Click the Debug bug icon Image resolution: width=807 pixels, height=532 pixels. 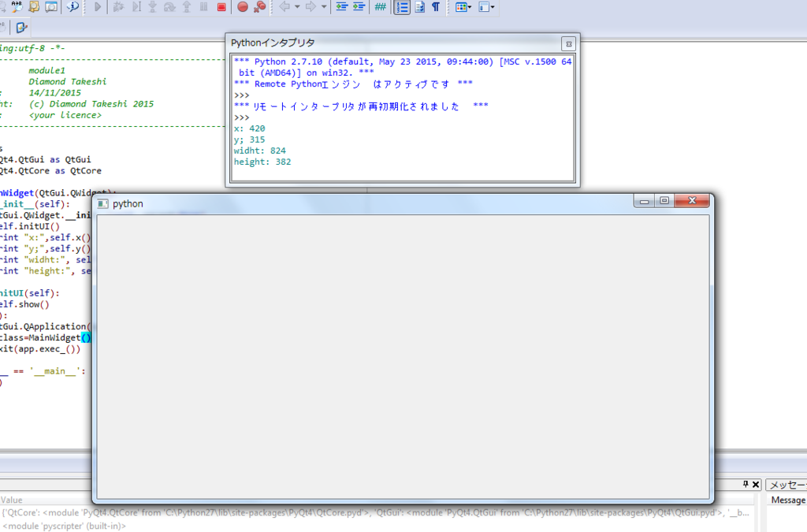pyautogui.click(x=118, y=6)
